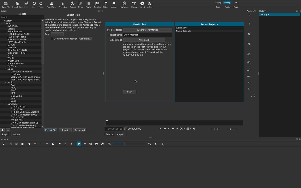
Task: Switch to the Project tab
Action: pos(121,134)
